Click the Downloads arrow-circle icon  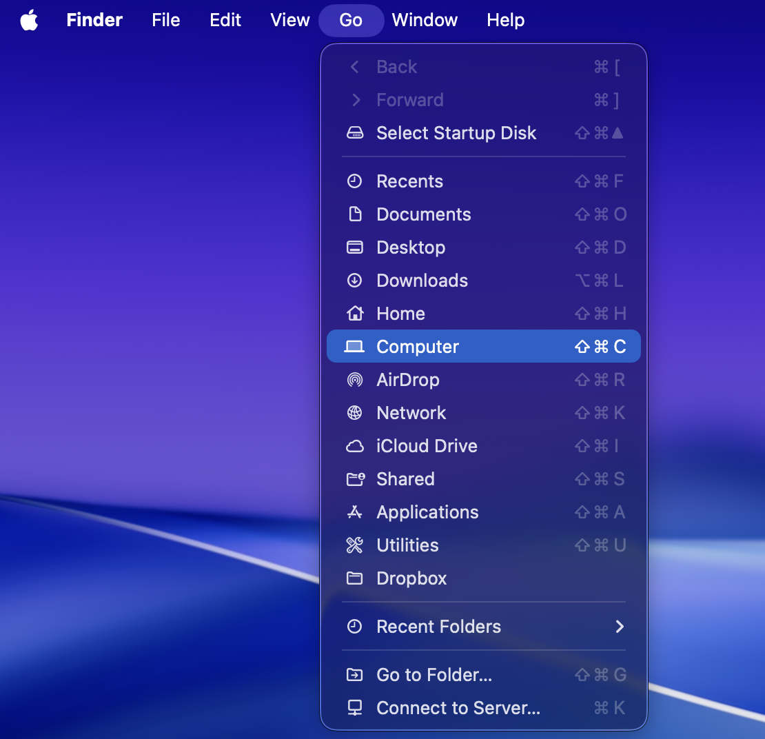point(355,281)
